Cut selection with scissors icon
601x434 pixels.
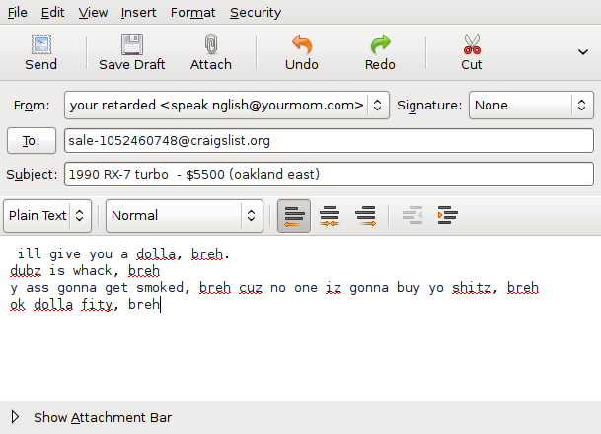[471, 45]
